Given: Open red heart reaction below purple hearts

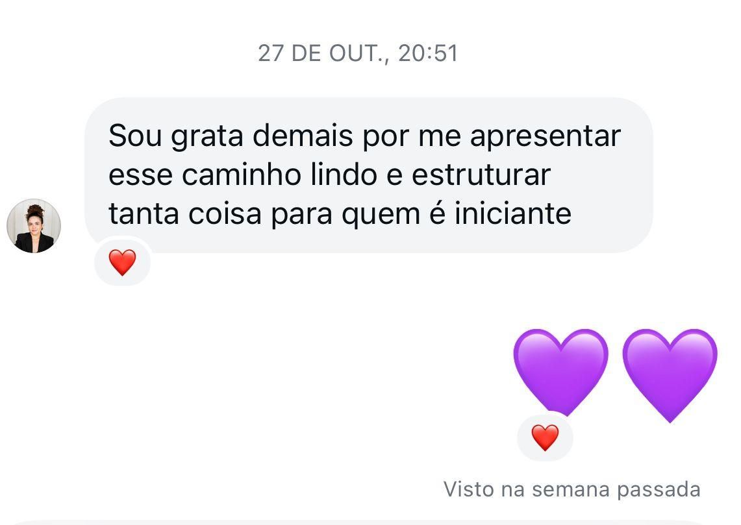Looking at the screenshot, I should point(545,438).
